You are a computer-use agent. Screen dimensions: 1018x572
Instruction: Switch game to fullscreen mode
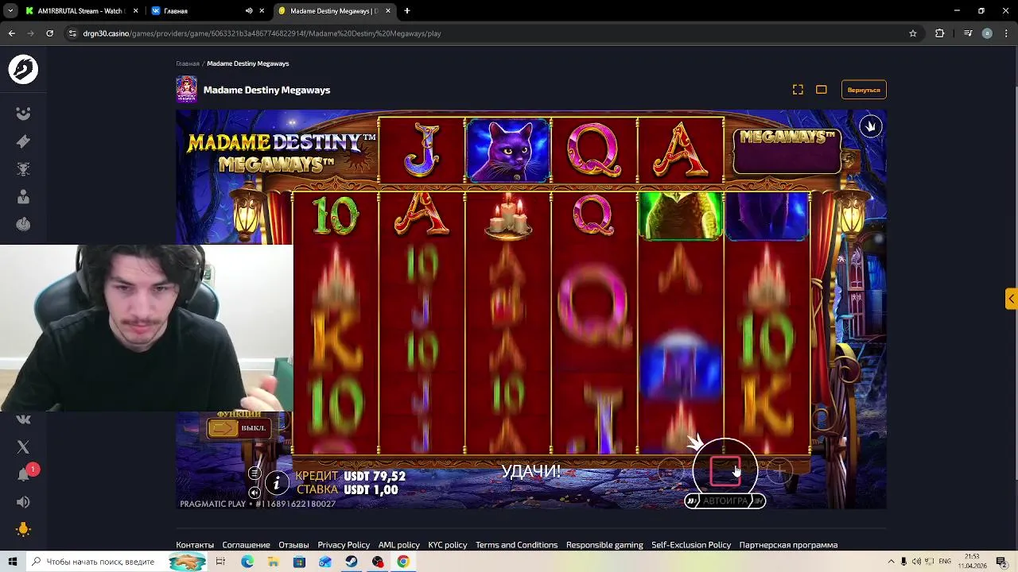[x=798, y=90]
